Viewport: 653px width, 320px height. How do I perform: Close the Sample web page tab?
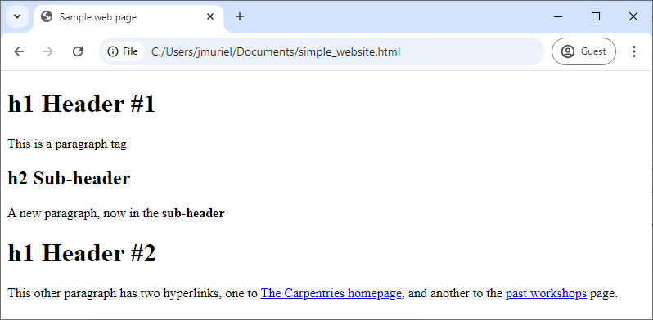[210, 16]
